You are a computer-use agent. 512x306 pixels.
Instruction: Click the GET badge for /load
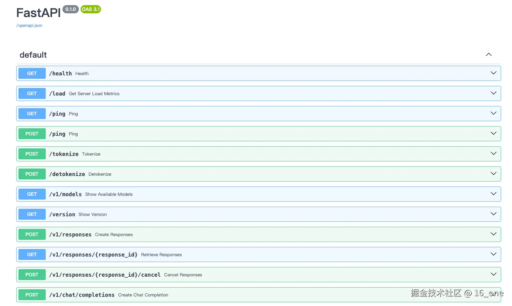[32, 93]
